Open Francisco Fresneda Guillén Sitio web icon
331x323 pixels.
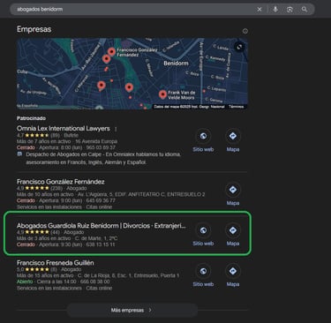point(203,271)
